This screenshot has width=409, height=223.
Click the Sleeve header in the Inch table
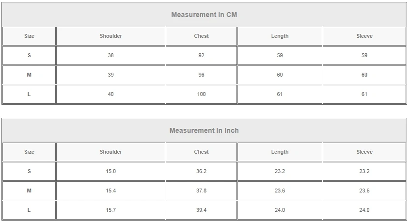click(364, 152)
